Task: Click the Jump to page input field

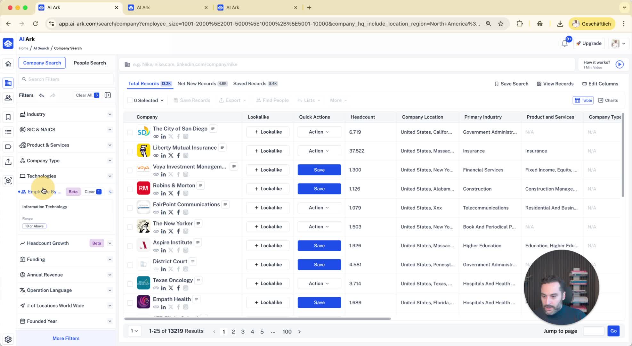Action: point(593,331)
